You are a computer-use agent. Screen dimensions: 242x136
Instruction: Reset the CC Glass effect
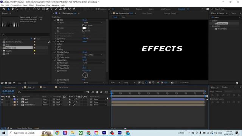pos(85,42)
